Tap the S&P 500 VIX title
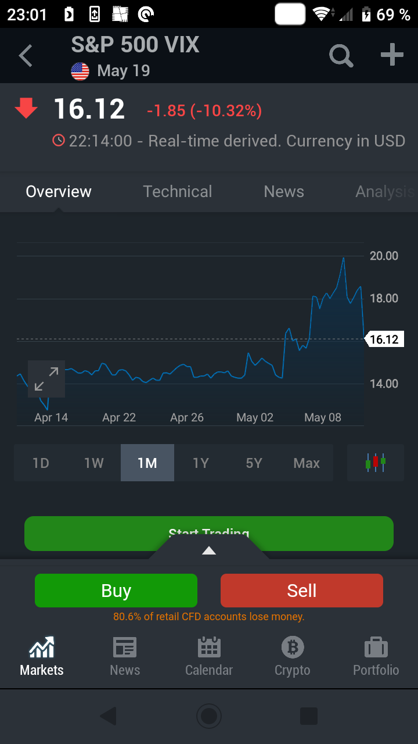Image resolution: width=418 pixels, height=744 pixels. (x=135, y=45)
